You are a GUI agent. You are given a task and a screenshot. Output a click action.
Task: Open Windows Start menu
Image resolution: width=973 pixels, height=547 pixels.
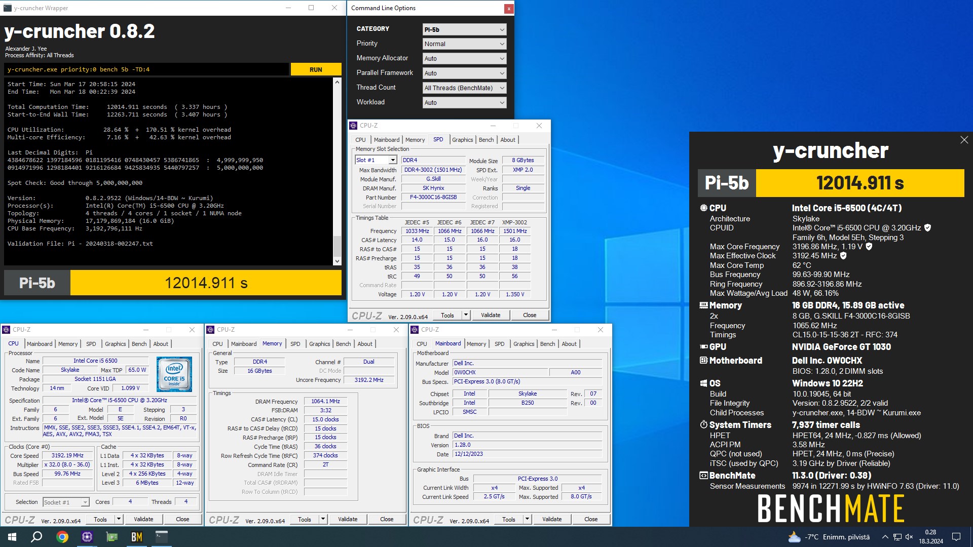pyautogui.click(x=12, y=537)
